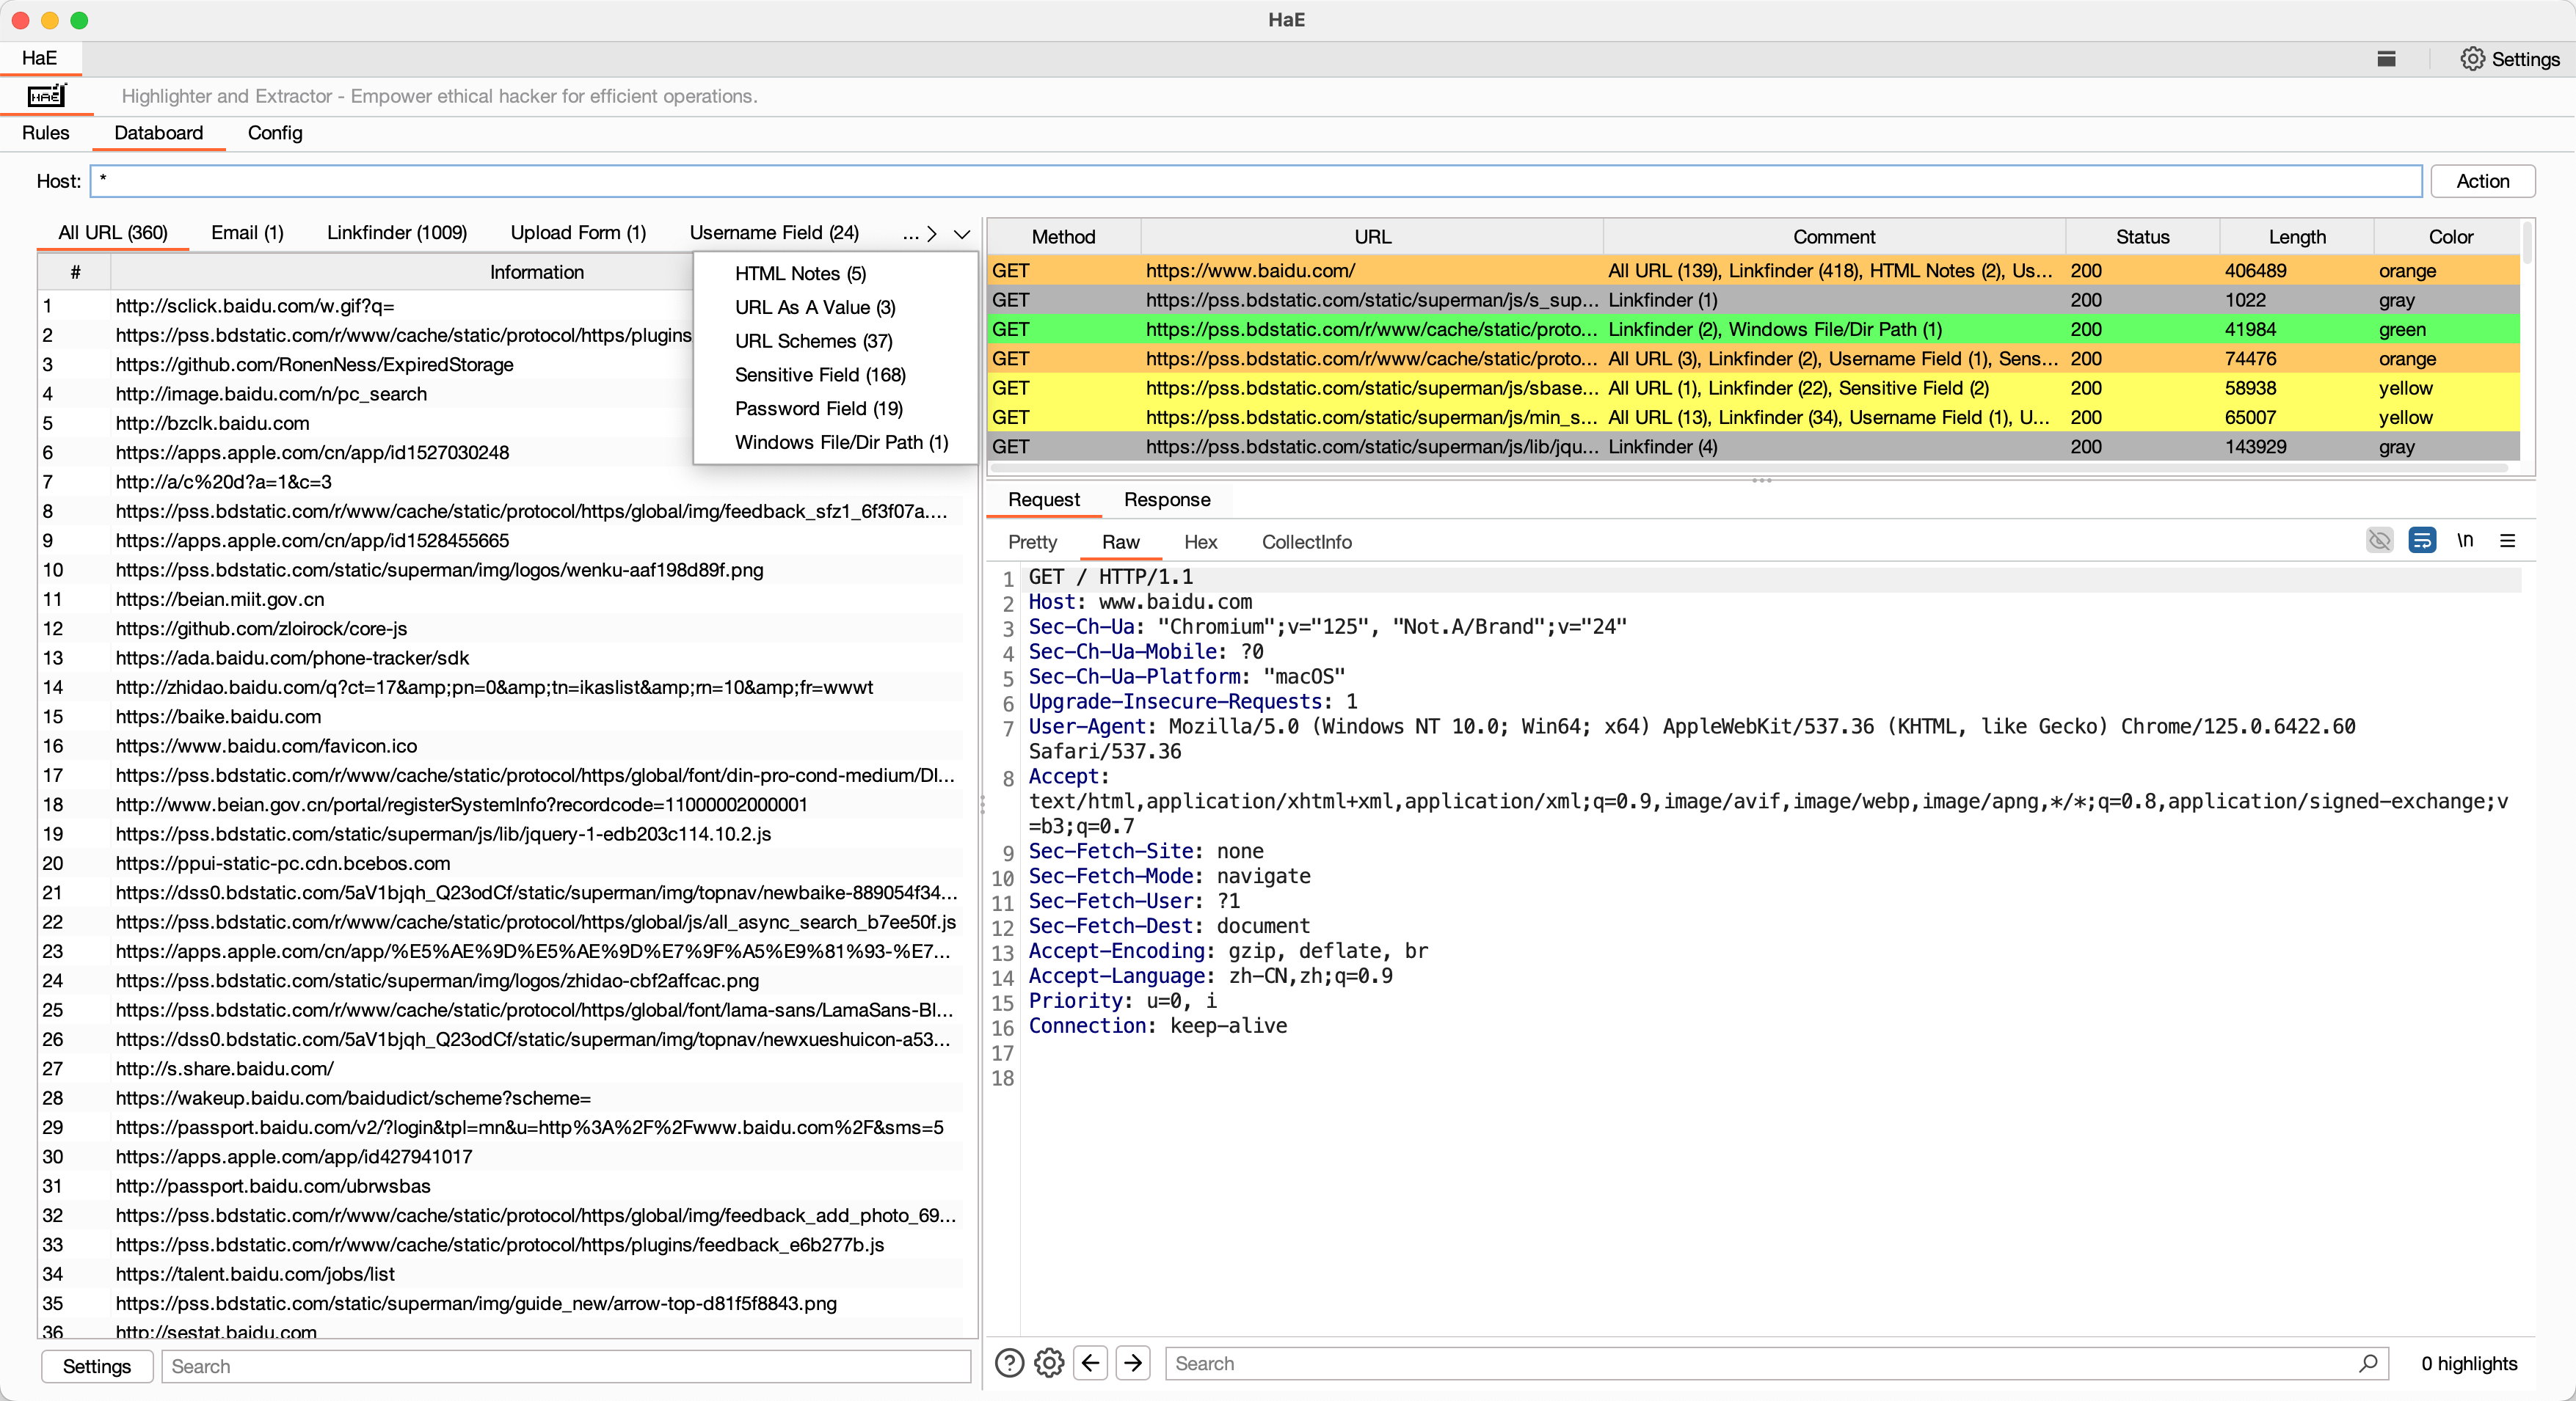Viewport: 2576px width, 1401px height.
Task: Toggle line wrap button in editor
Action: pos(2422,541)
